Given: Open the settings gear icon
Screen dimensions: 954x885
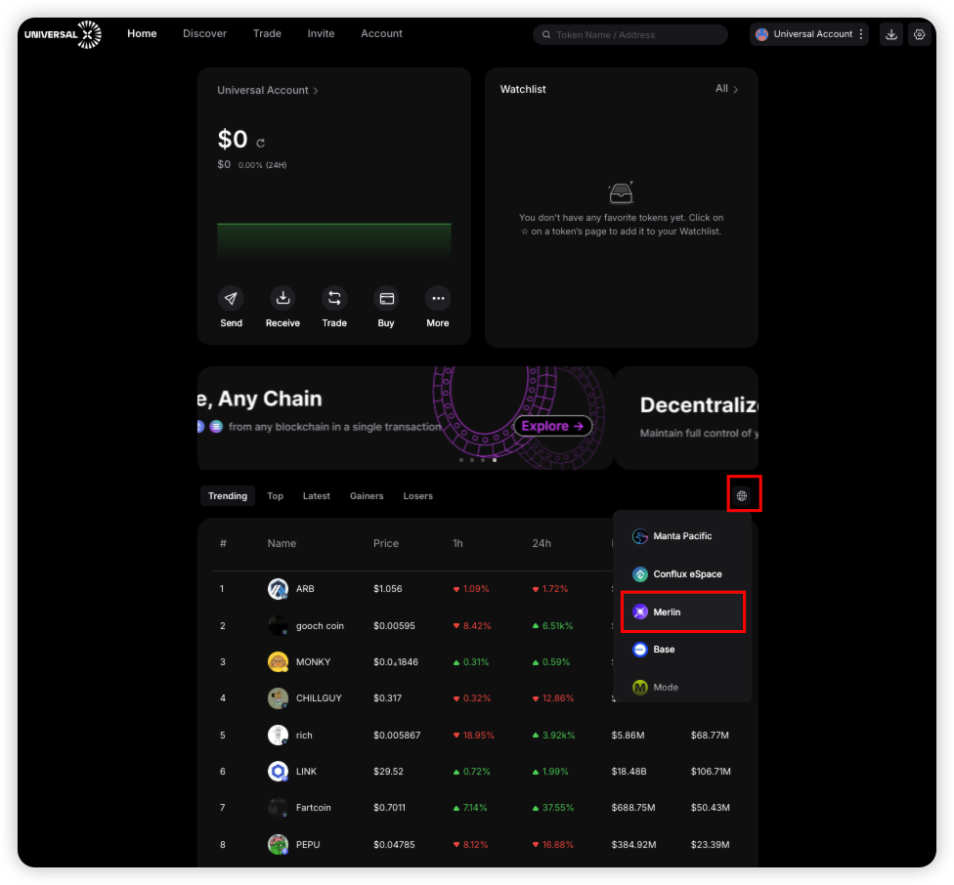Looking at the screenshot, I should [x=920, y=34].
